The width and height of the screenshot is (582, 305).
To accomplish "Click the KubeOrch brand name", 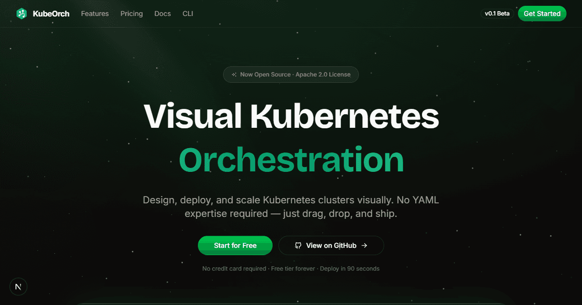I will click(x=51, y=14).
